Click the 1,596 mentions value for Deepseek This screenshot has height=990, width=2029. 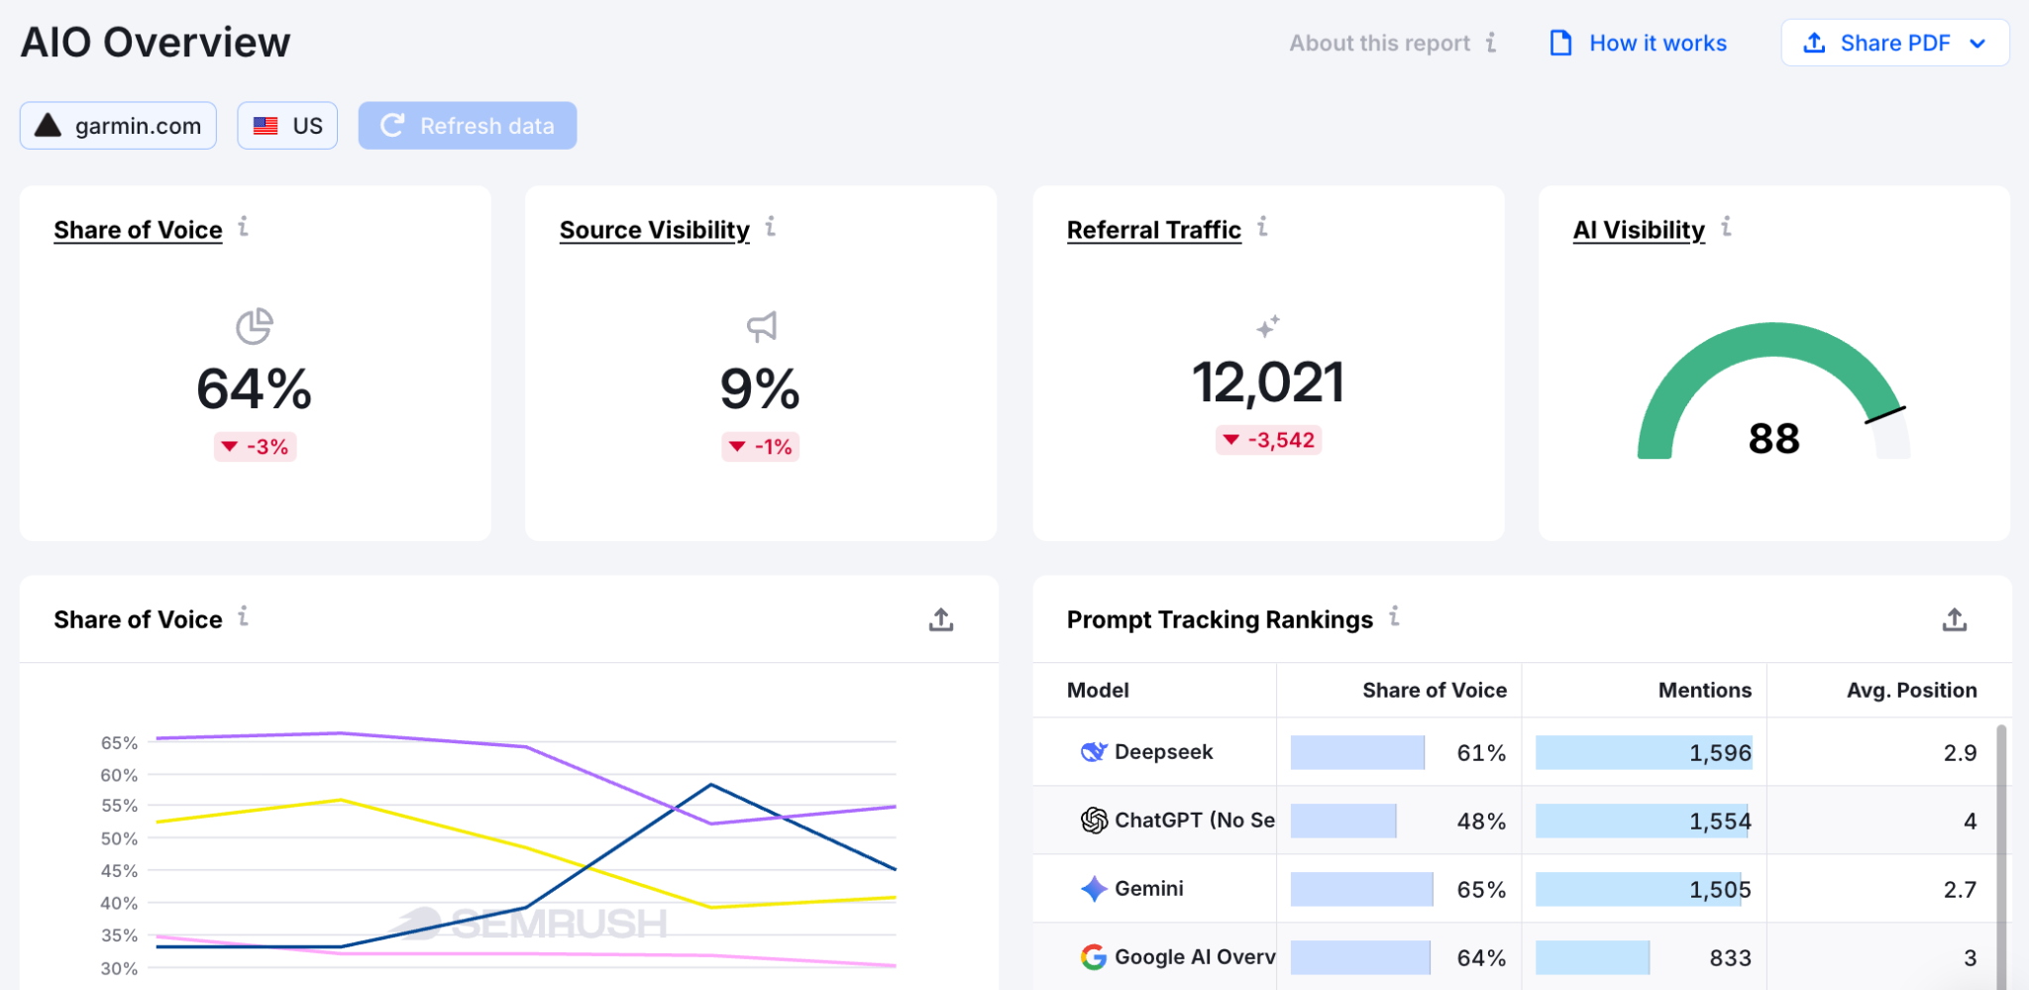[x=1720, y=753]
